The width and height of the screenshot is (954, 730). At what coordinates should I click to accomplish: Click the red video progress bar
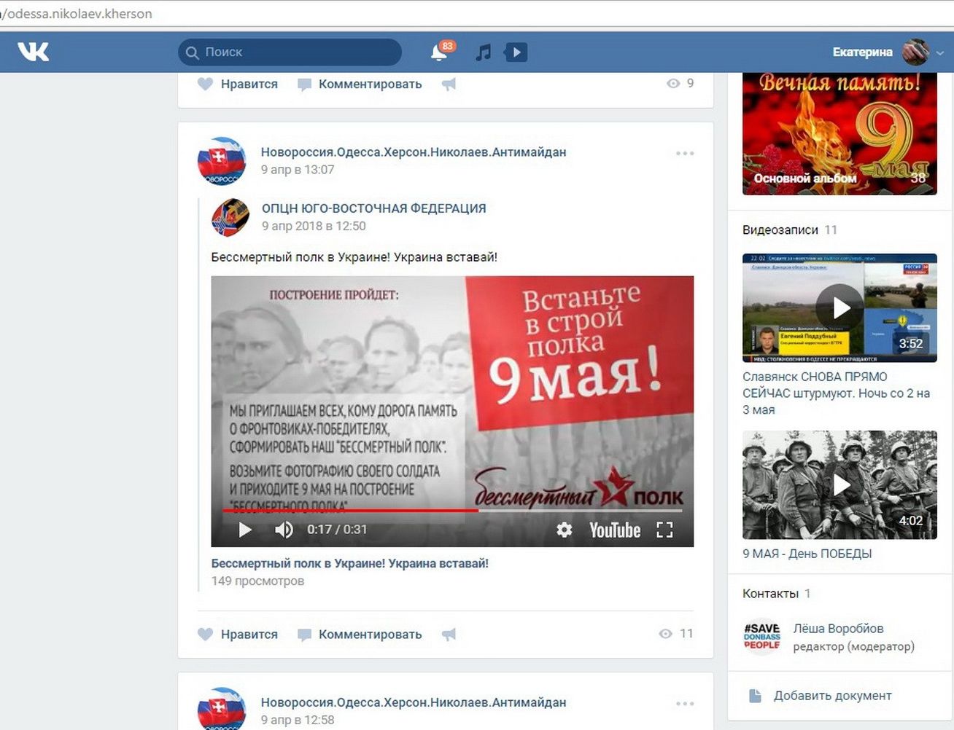tap(350, 511)
